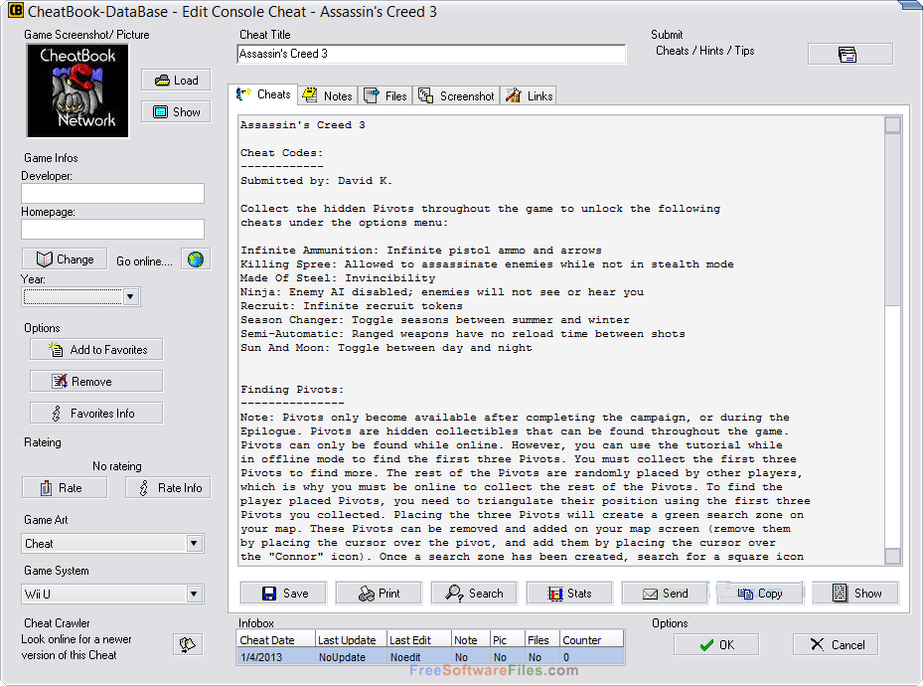Viewport: 923px width, 686px height.
Task: Select the 1/4/2013 cell in Infobox
Action: pos(275,657)
